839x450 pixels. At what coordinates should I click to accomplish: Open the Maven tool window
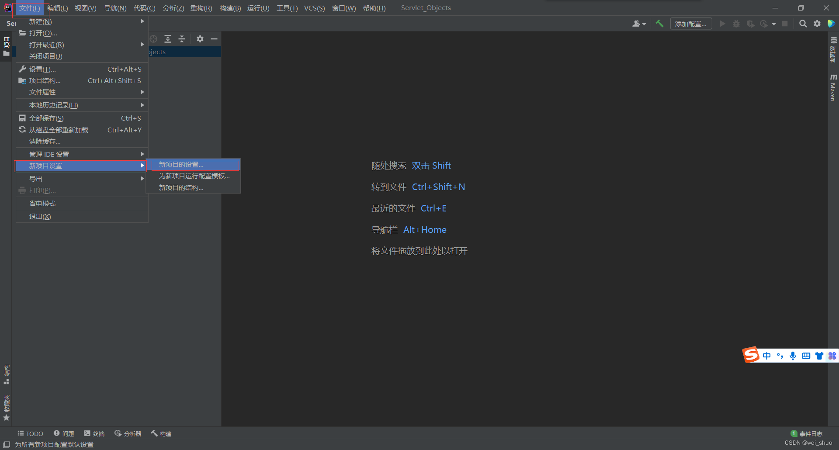click(x=833, y=88)
